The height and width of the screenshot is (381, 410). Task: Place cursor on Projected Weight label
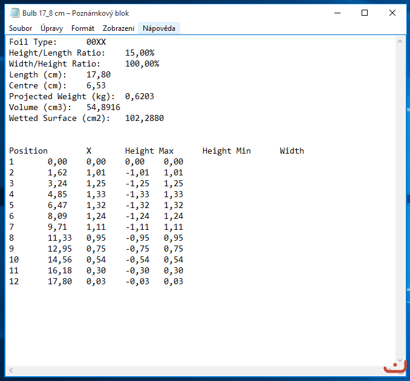click(x=48, y=97)
